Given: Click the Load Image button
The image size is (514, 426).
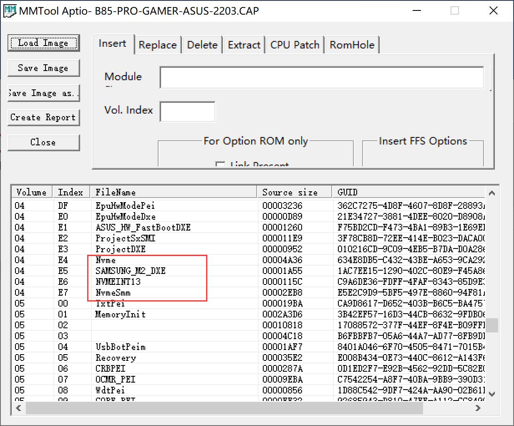Looking at the screenshot, I should pos(43,43).
